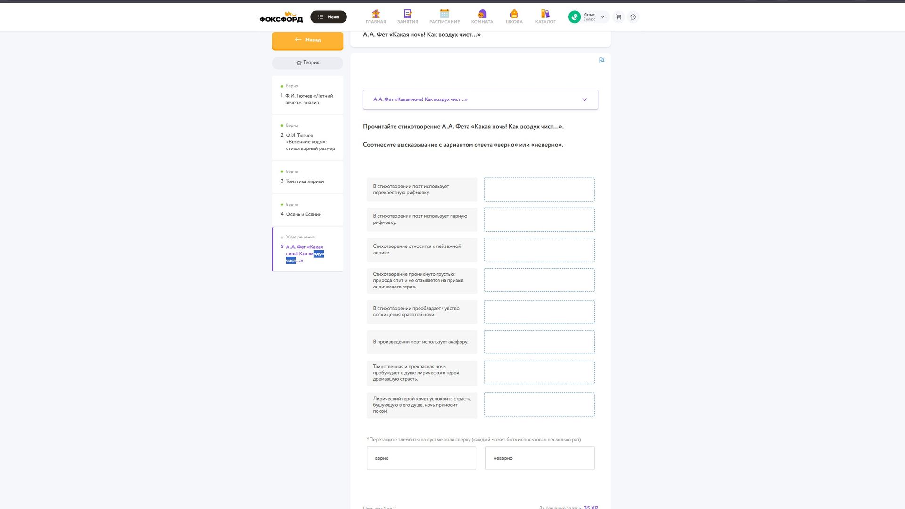Image resolution: width=905 pixels, height=509 pixels.
Task: Click the Фоксфорд logo
Action: [x=281, y=17]
